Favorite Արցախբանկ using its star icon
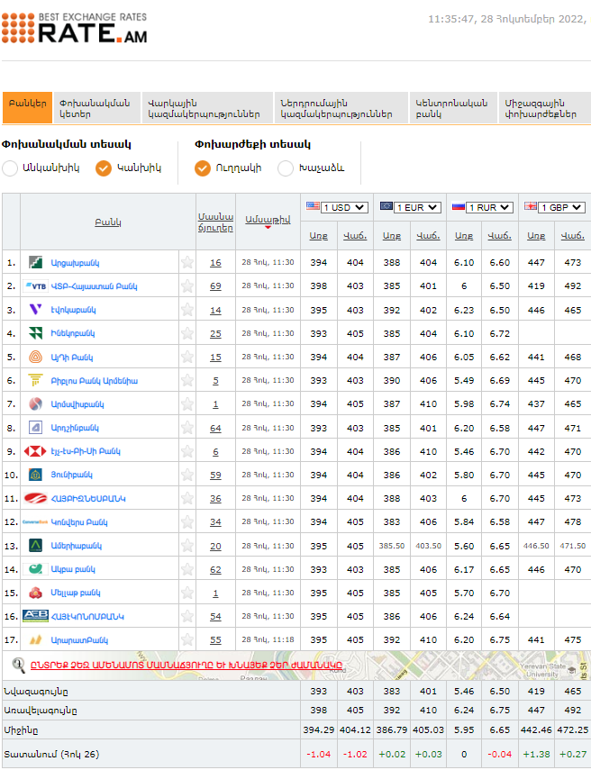 click(x=187, y=262)
